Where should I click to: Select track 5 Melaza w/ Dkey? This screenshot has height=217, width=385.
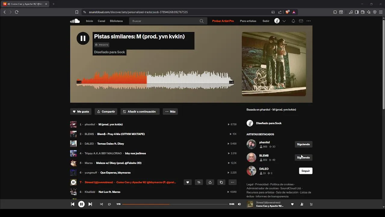click(x=119, y=163)
